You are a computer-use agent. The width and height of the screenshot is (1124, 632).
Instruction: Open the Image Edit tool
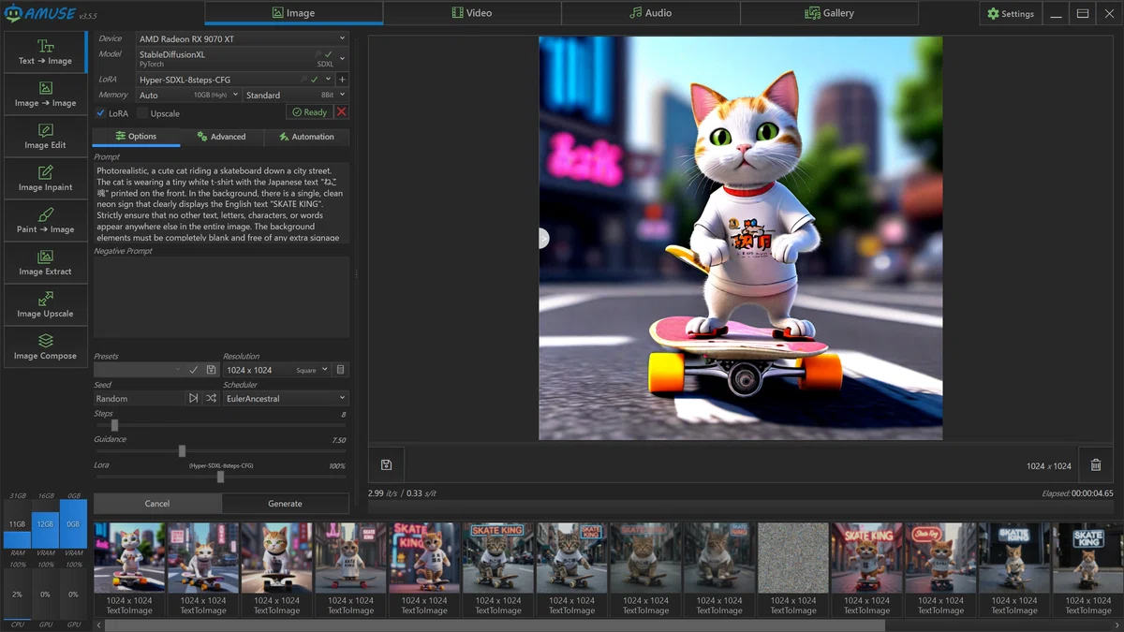45,136
